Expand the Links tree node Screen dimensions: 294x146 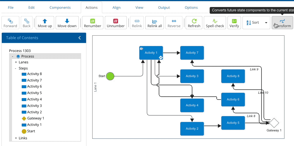click(x=16, y=138)
